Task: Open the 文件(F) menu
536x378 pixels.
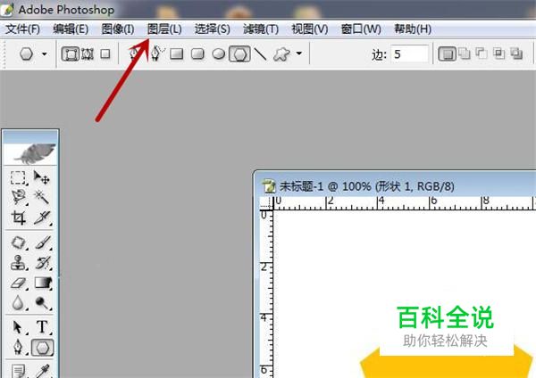Action: [22, 29]
